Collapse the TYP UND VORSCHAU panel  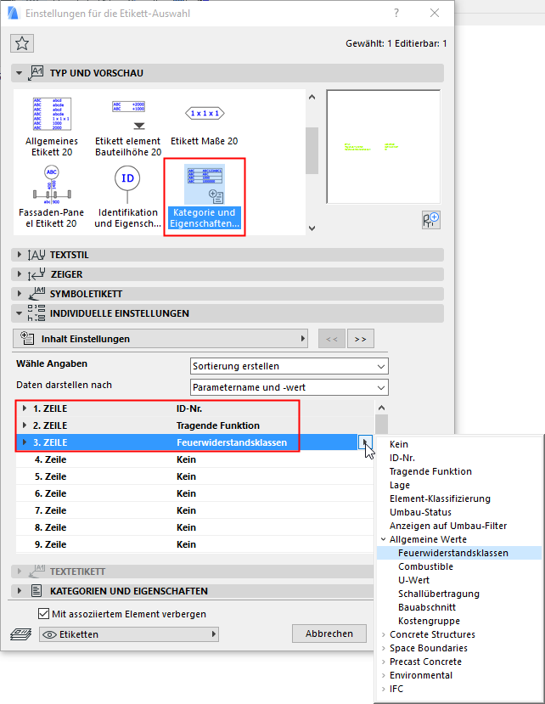19,73
